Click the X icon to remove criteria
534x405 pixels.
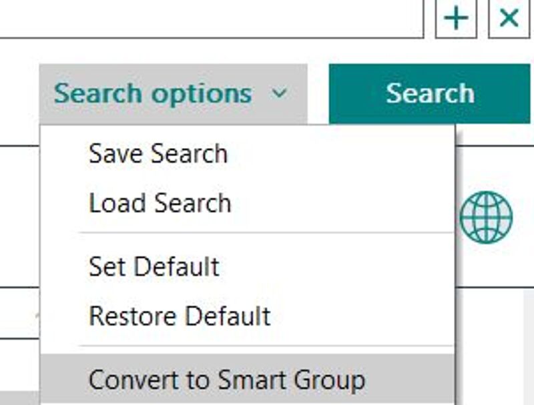click(x=509, y=19)
